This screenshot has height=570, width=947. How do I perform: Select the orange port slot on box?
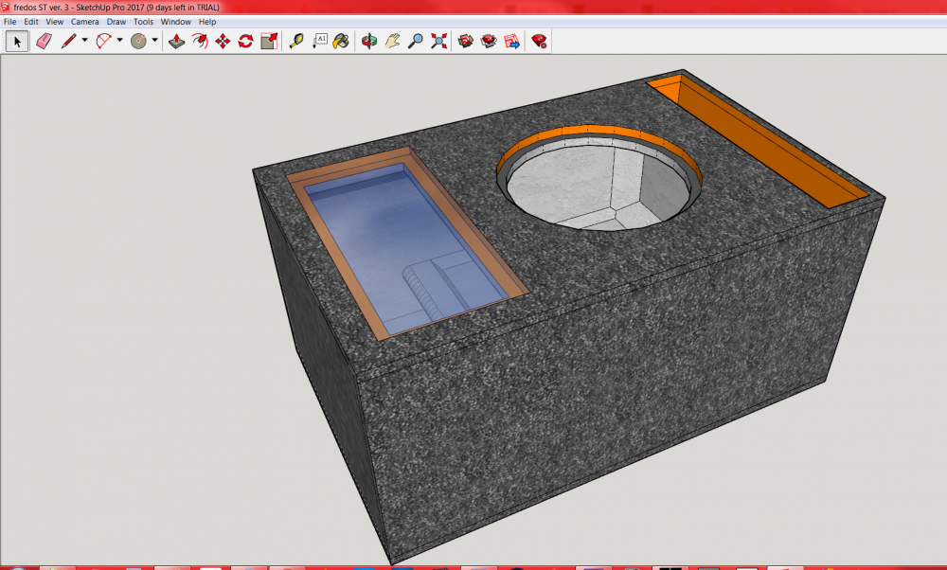click(758, 140)
